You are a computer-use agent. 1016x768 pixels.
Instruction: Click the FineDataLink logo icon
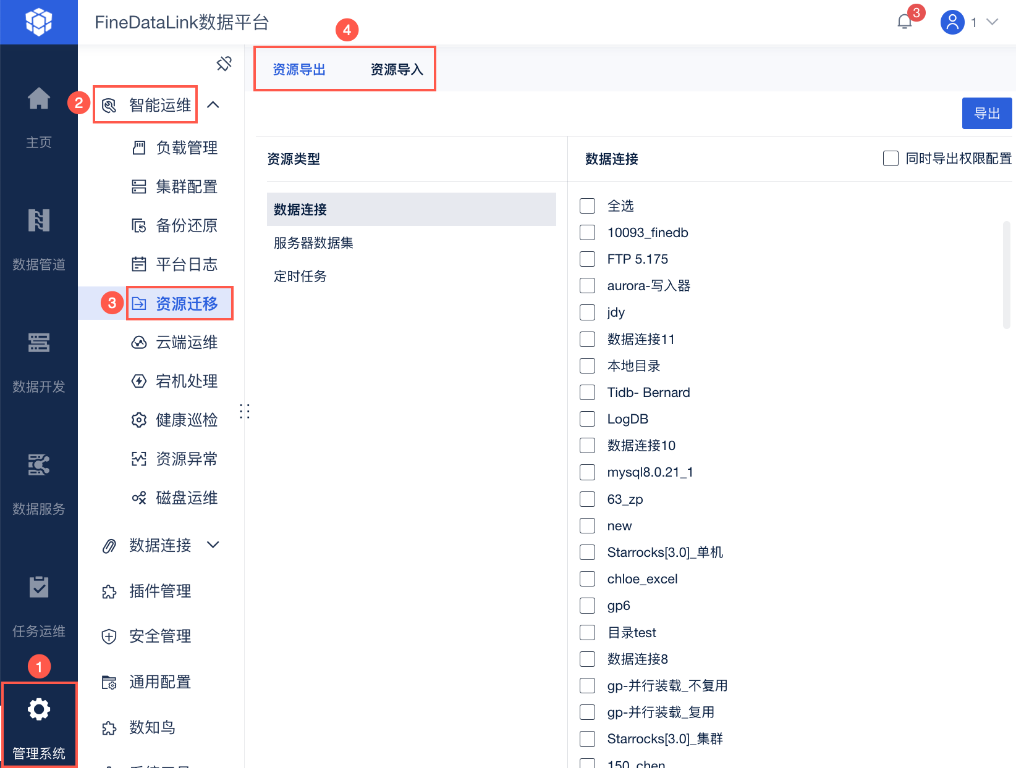[x=39, y=22]
